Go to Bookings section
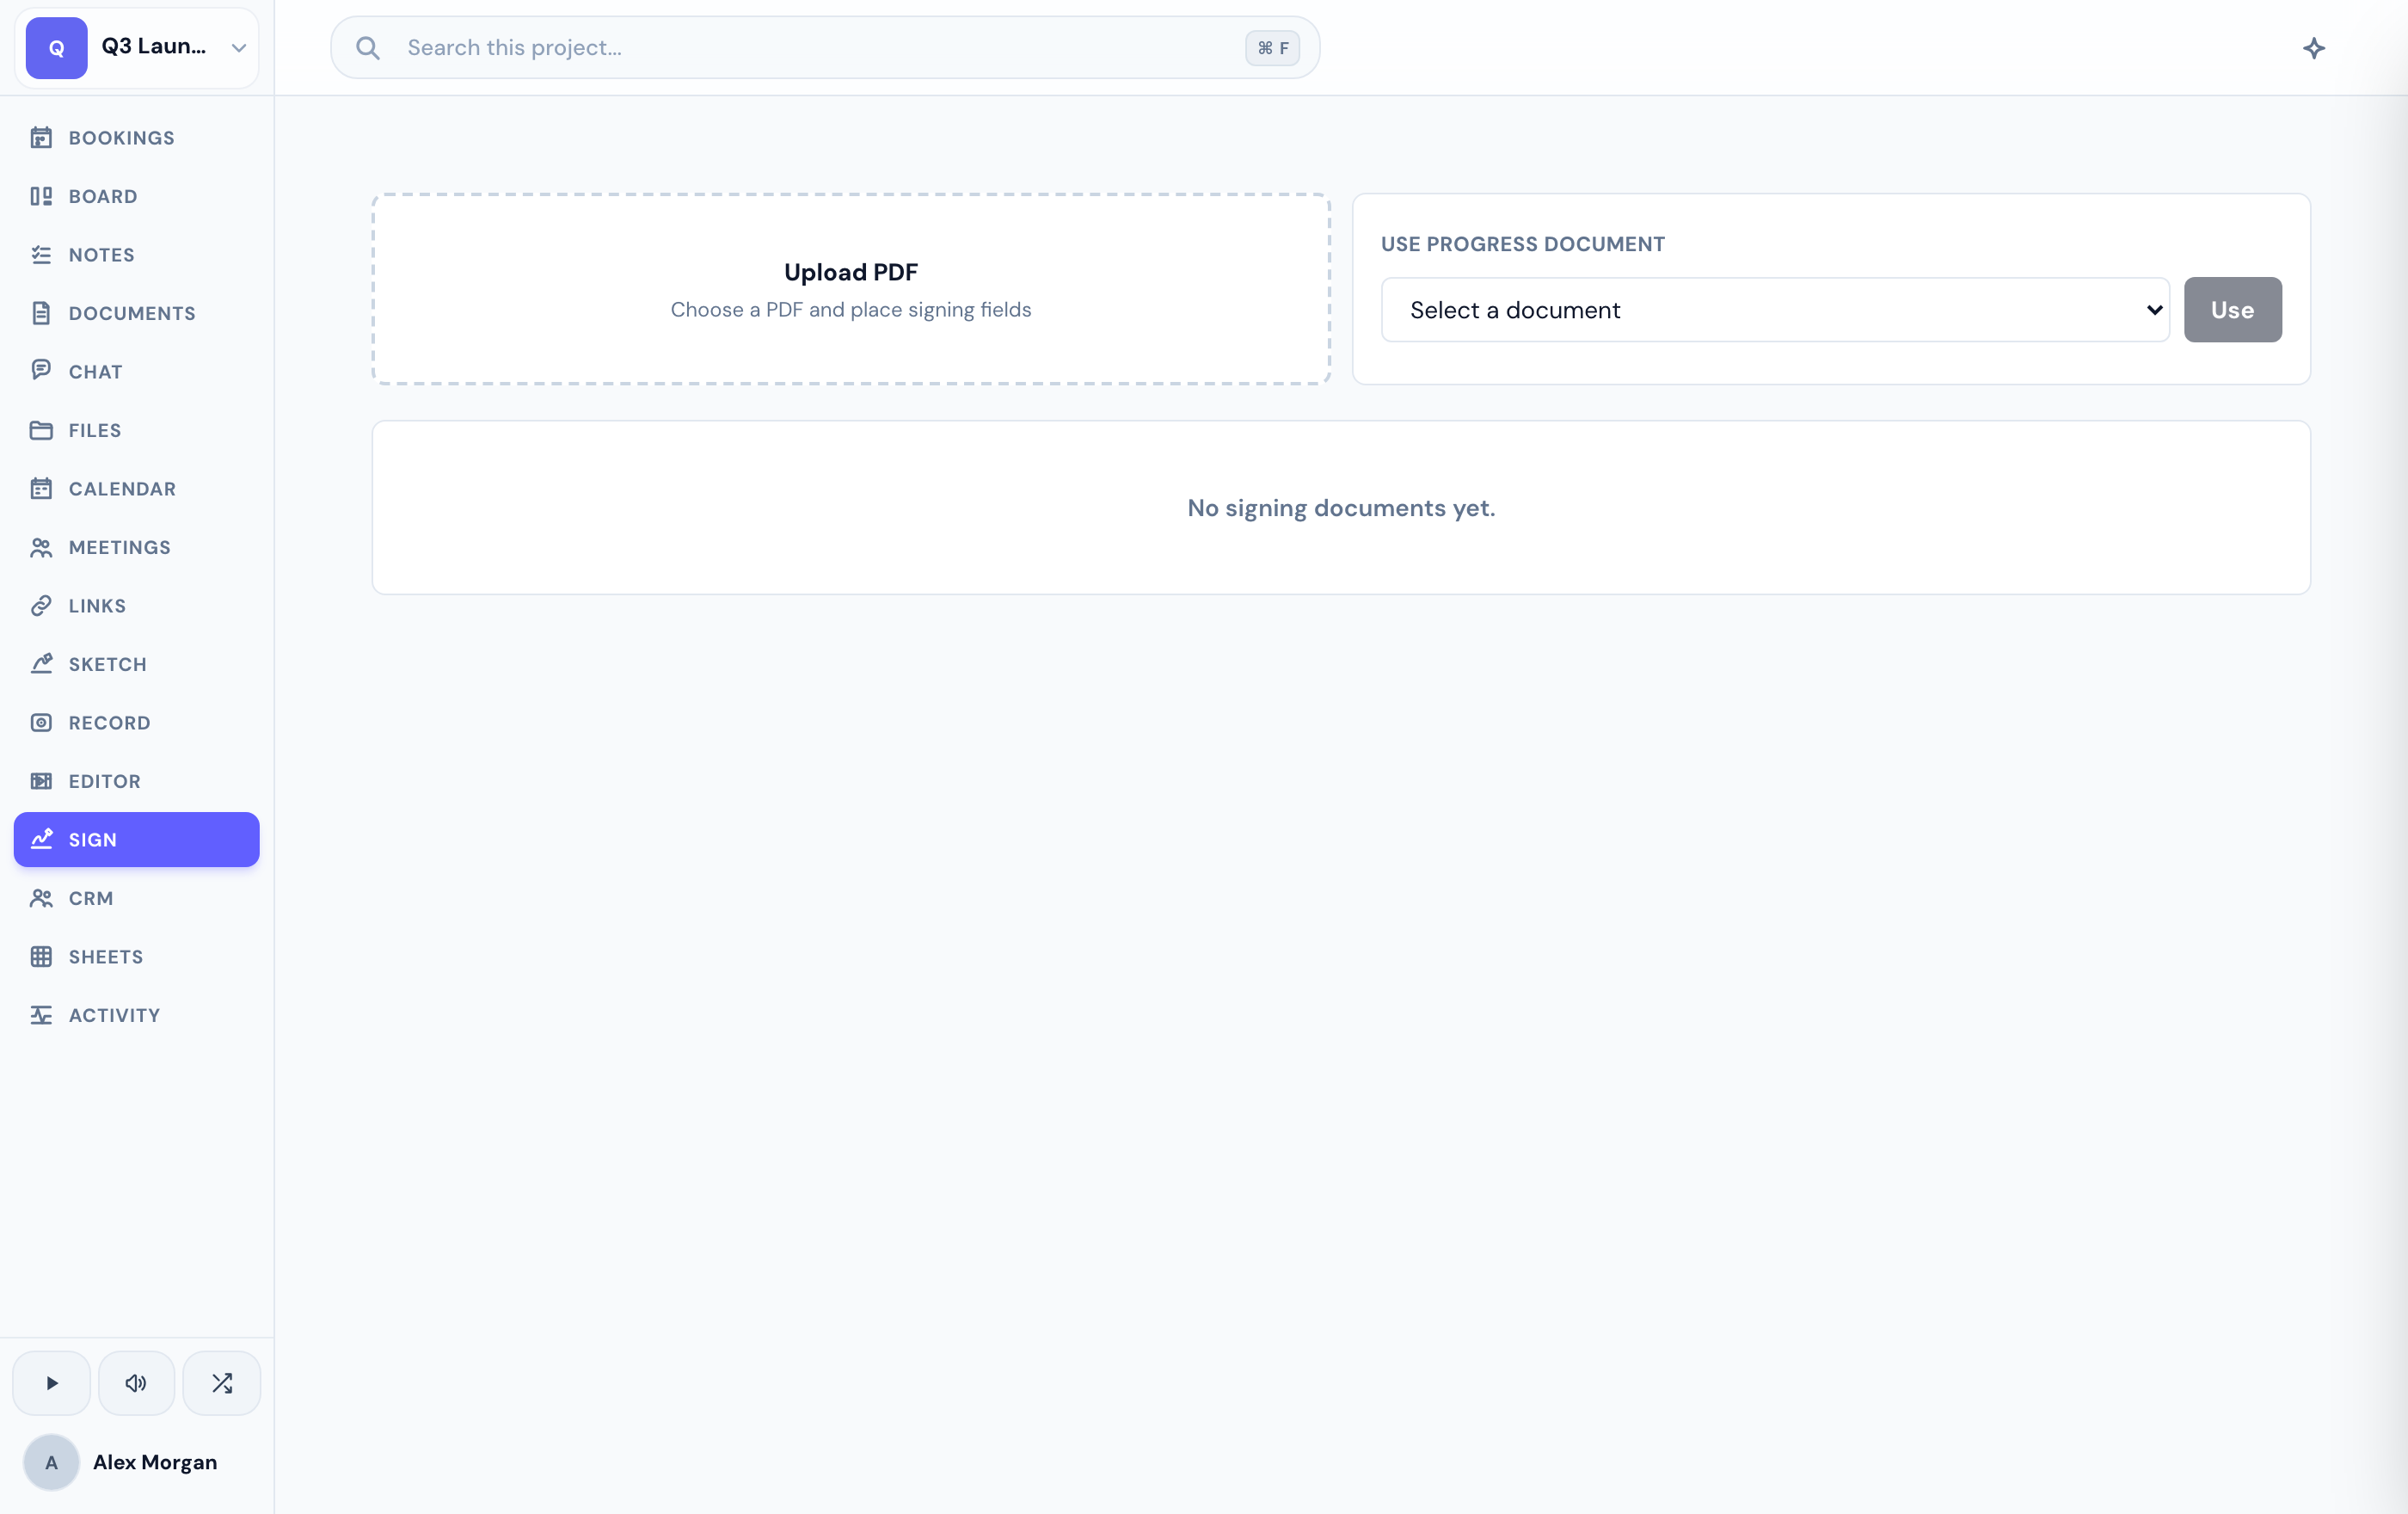 (122, 138)
